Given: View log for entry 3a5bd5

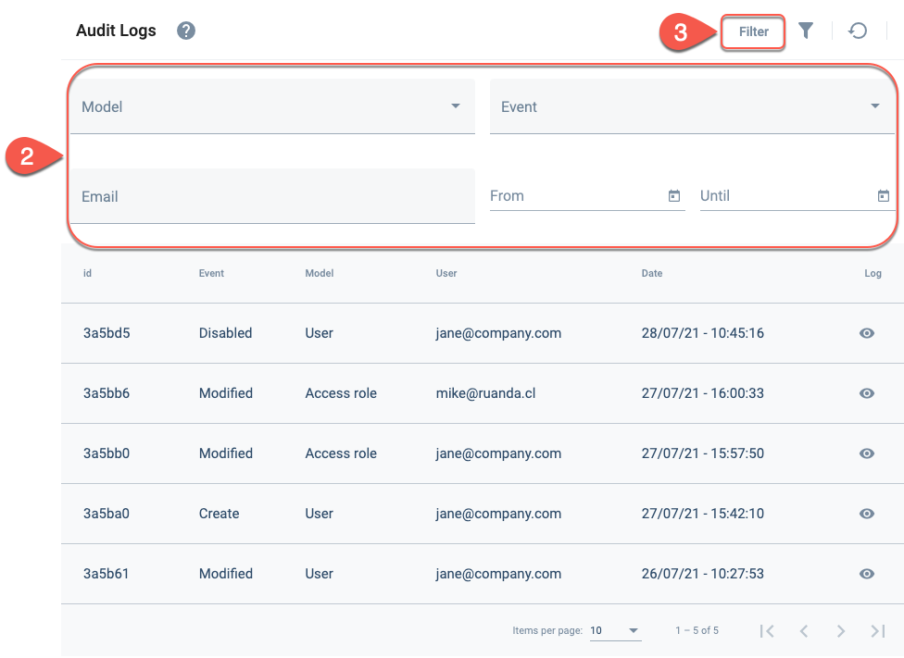Looking at the screenshot, I should coord(867,333).
